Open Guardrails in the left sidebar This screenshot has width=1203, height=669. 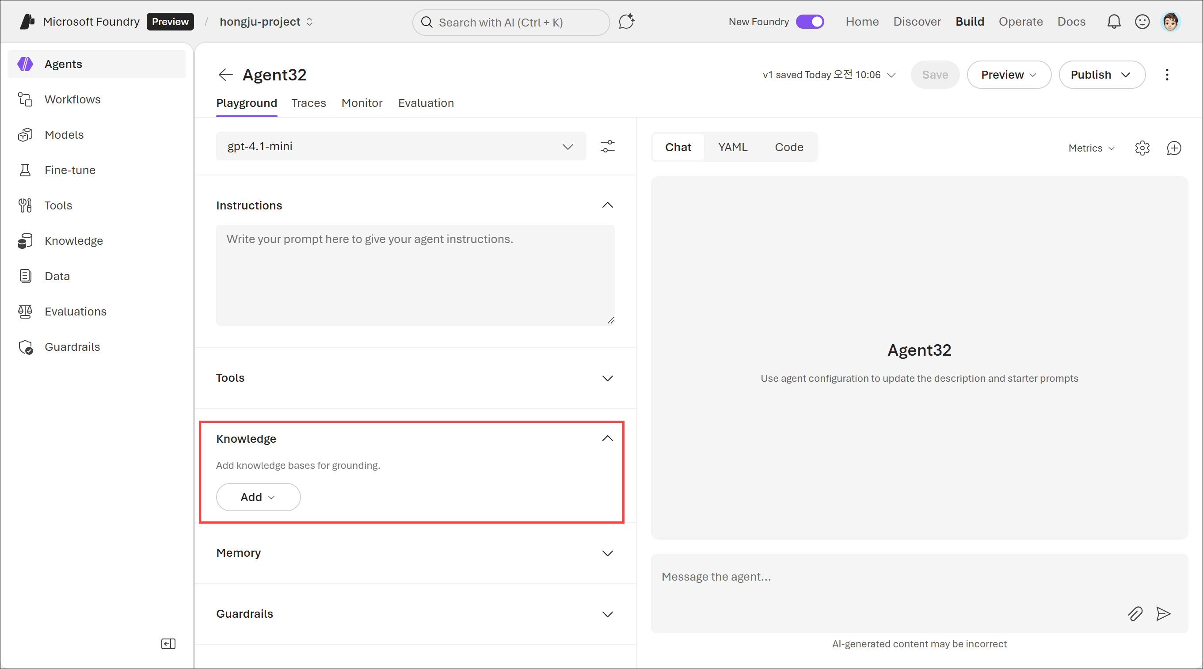pos(72,347)
